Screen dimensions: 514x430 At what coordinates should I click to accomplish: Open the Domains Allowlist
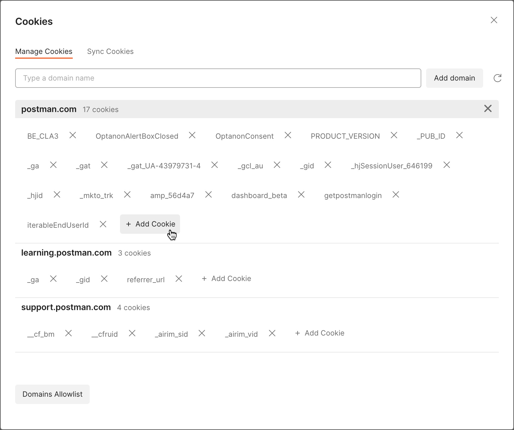[52, 394]
